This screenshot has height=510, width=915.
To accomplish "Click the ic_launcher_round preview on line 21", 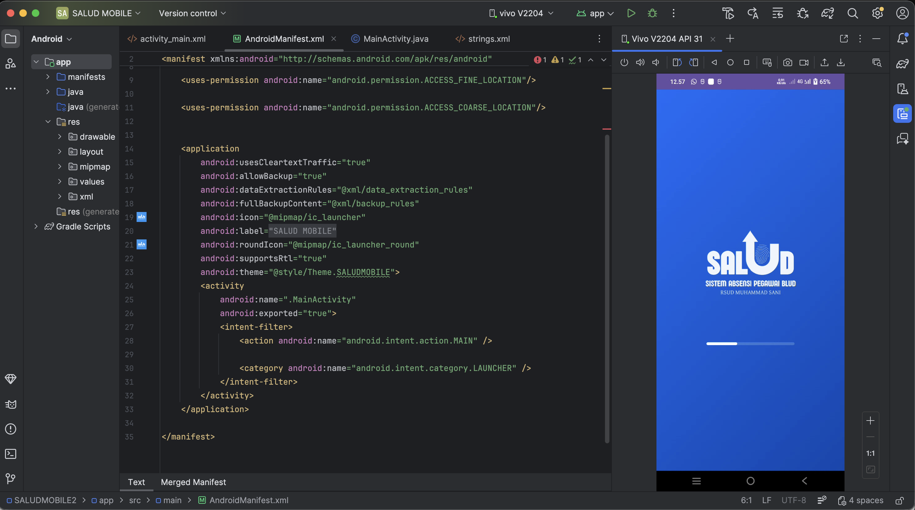I will tap(141, 244).
